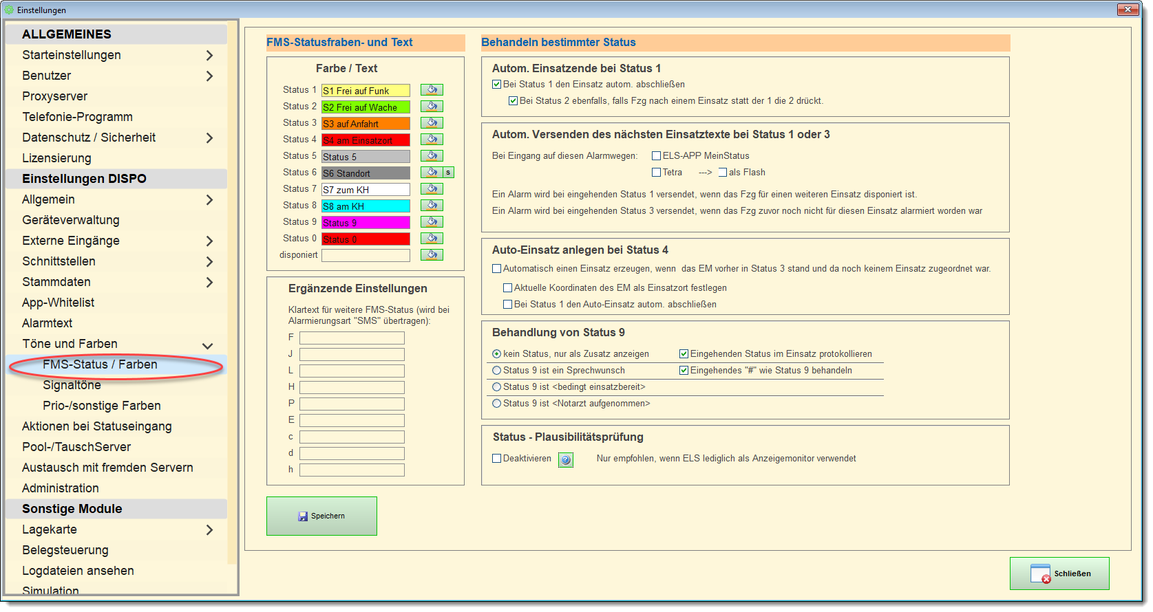Click the paint bucket icon in the disponiert row

(432, 255)
